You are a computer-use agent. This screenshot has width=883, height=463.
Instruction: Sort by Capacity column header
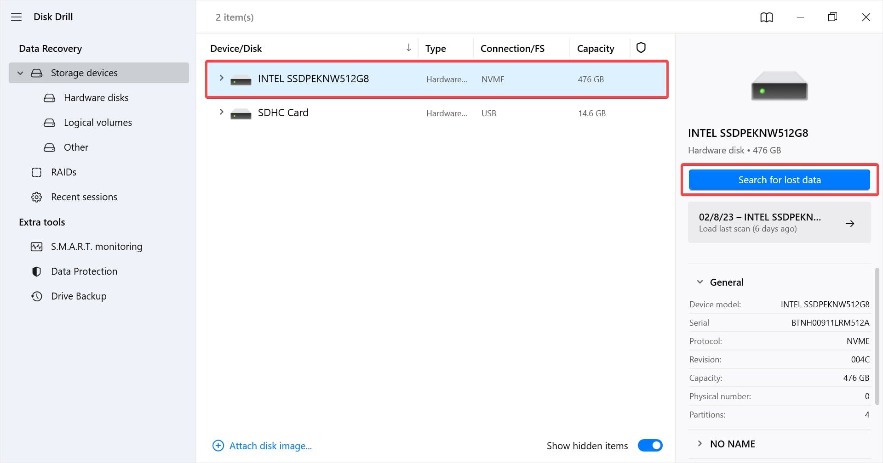point(596,48)
